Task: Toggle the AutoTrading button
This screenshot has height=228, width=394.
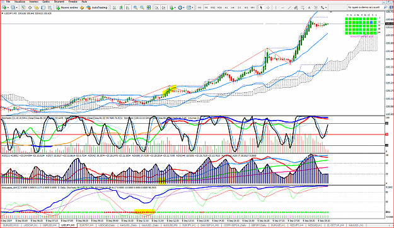Action: coord(97,8)
